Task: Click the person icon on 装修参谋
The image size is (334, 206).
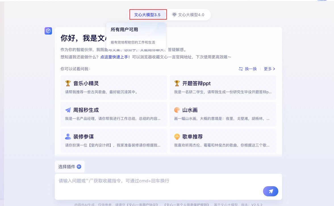Action: tap(68, 137)
